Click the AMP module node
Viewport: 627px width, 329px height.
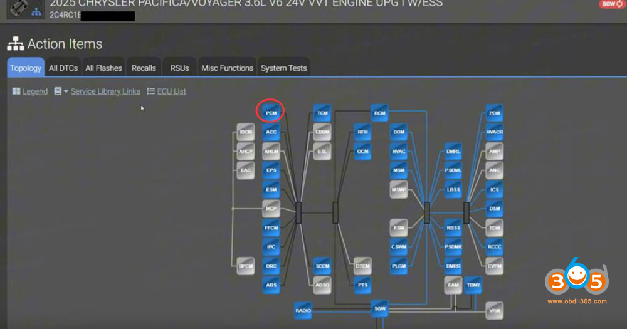pos(494,151)
